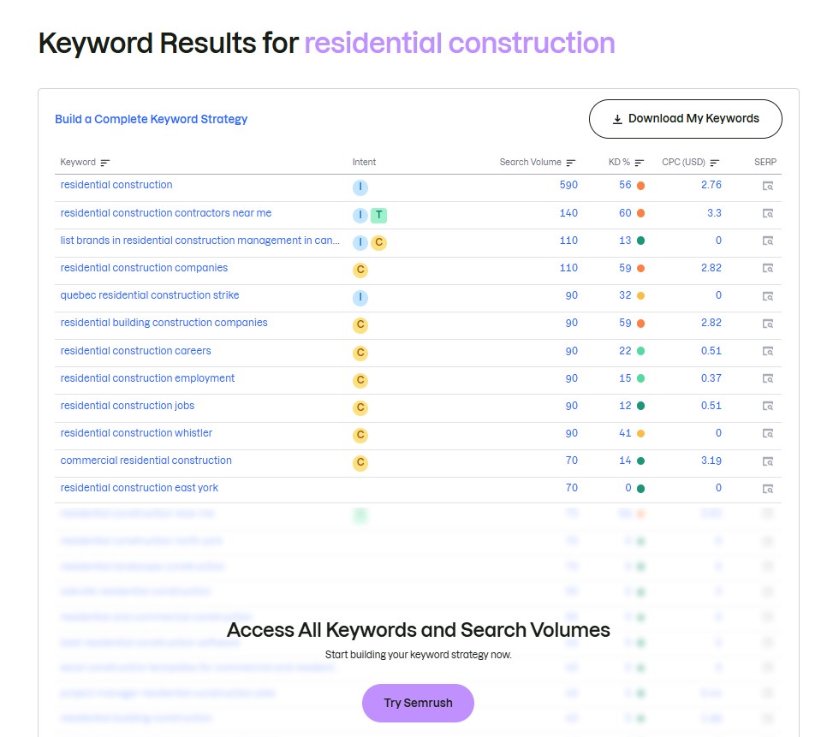This screenshot has width=833, height=737.
Task: Sort results by CPC (USD)
Action: 716,162
